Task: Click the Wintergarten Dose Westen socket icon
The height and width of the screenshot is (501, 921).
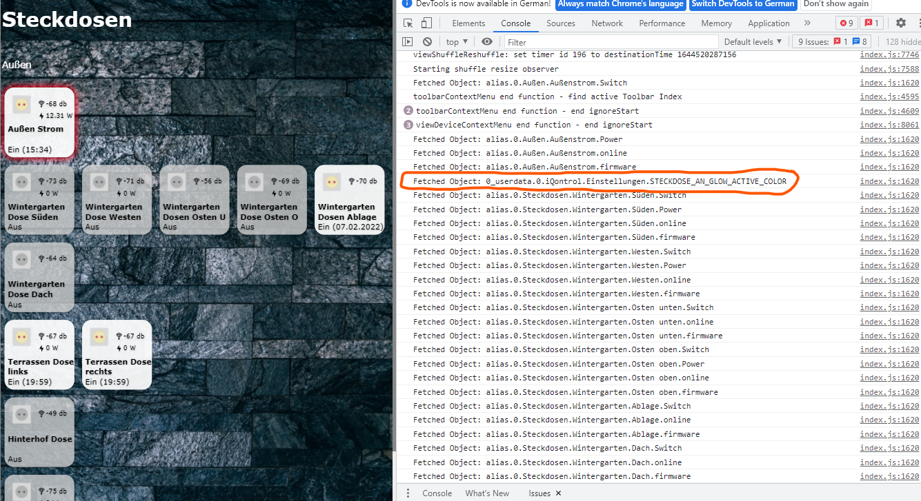Action: [99, 183]
